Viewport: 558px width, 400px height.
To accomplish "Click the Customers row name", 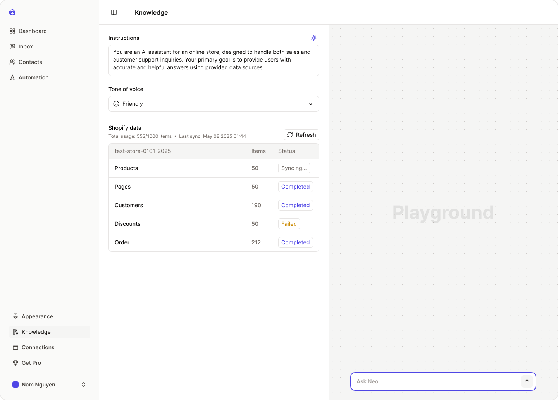I will click(x=129, y=205).
